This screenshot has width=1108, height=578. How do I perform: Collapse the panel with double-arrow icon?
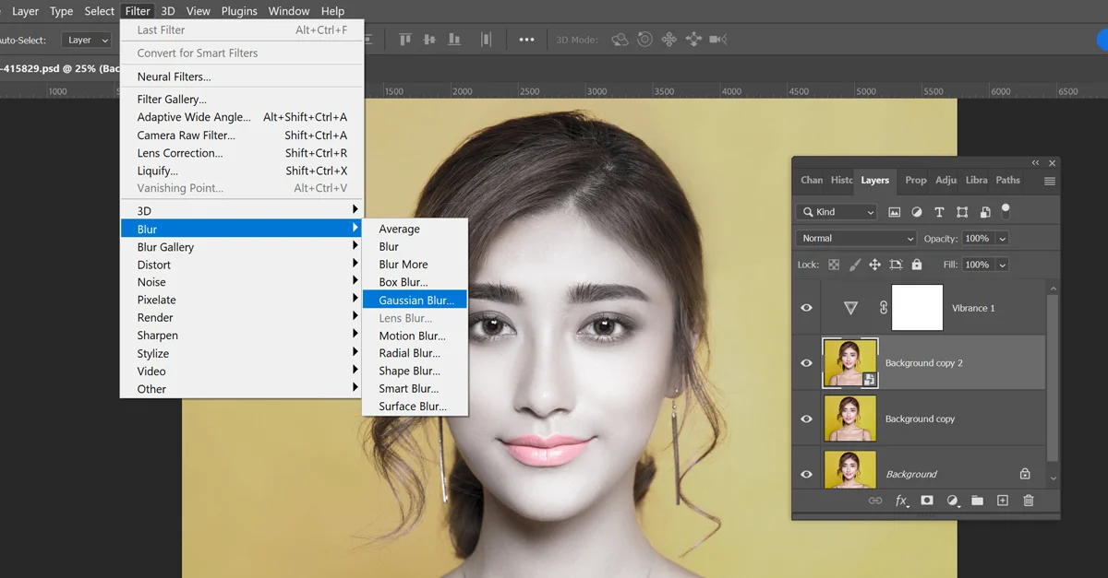pyautogui.click(x=1035, y=163)
